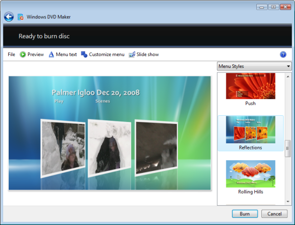Click the Ready to burn disc heading
295x225 pixels.
coord(44,36)
